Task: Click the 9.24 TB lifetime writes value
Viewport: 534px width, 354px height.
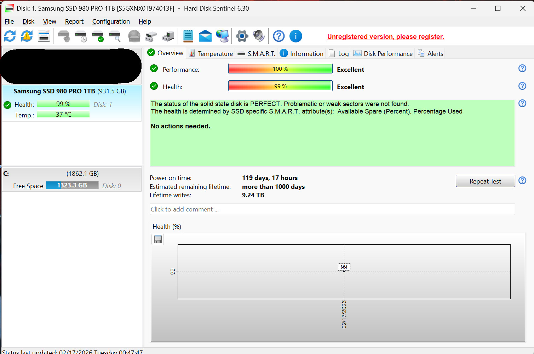Action: pos(253,195)
